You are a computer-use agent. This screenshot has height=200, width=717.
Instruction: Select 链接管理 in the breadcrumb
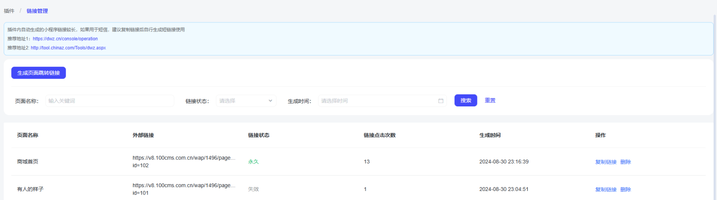37,11
